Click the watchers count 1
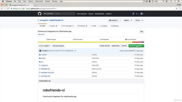 (121, 20)
